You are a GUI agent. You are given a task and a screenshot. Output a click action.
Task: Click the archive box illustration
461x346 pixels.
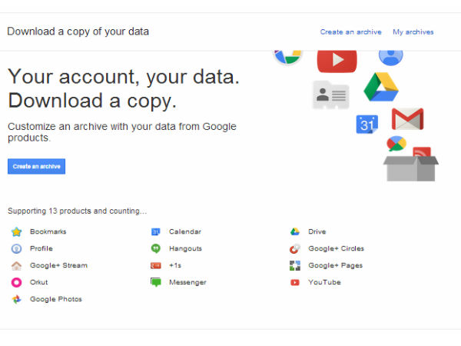point(410,165)
